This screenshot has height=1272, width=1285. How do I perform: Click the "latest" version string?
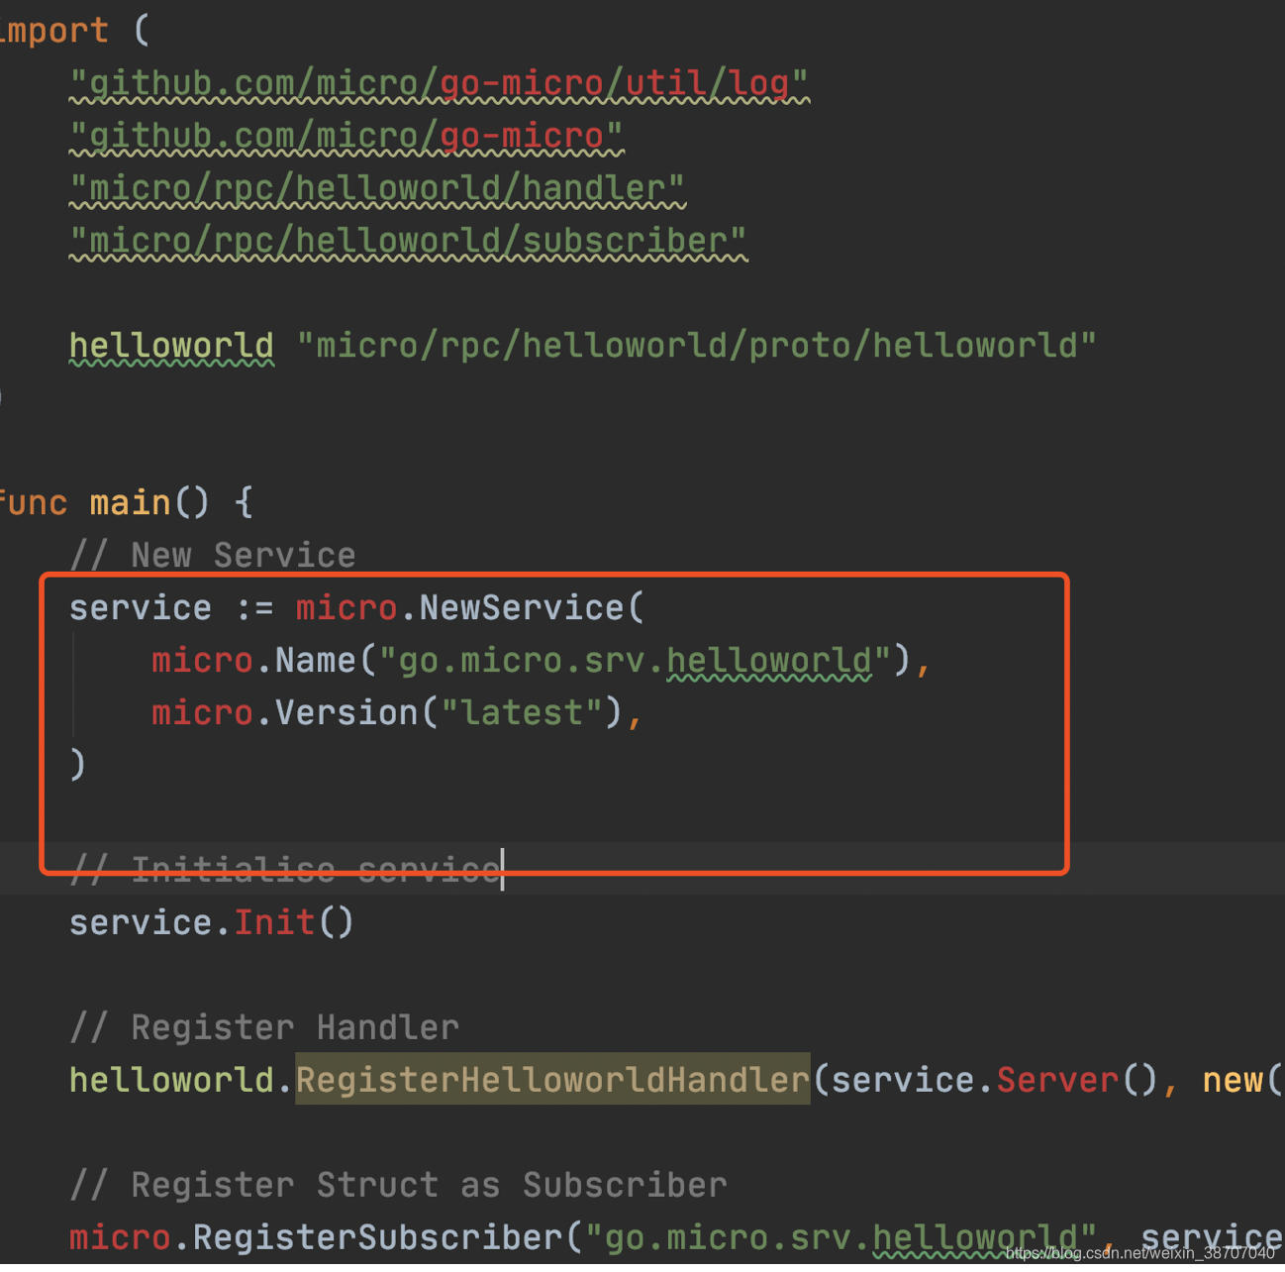point(522,713)
